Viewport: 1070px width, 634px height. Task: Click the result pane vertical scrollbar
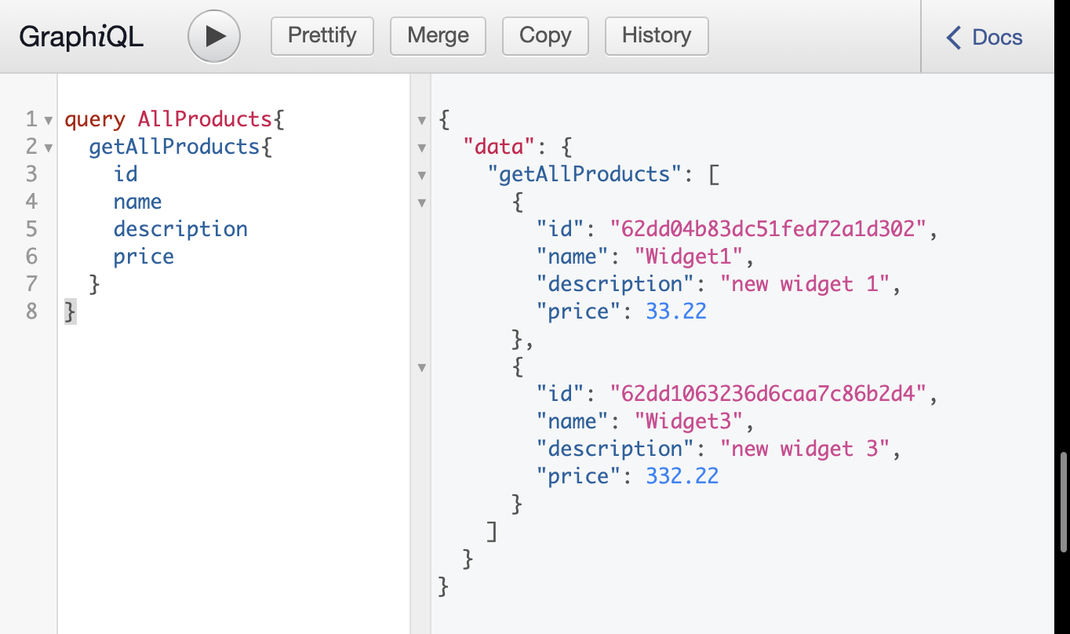[1064, 502]
